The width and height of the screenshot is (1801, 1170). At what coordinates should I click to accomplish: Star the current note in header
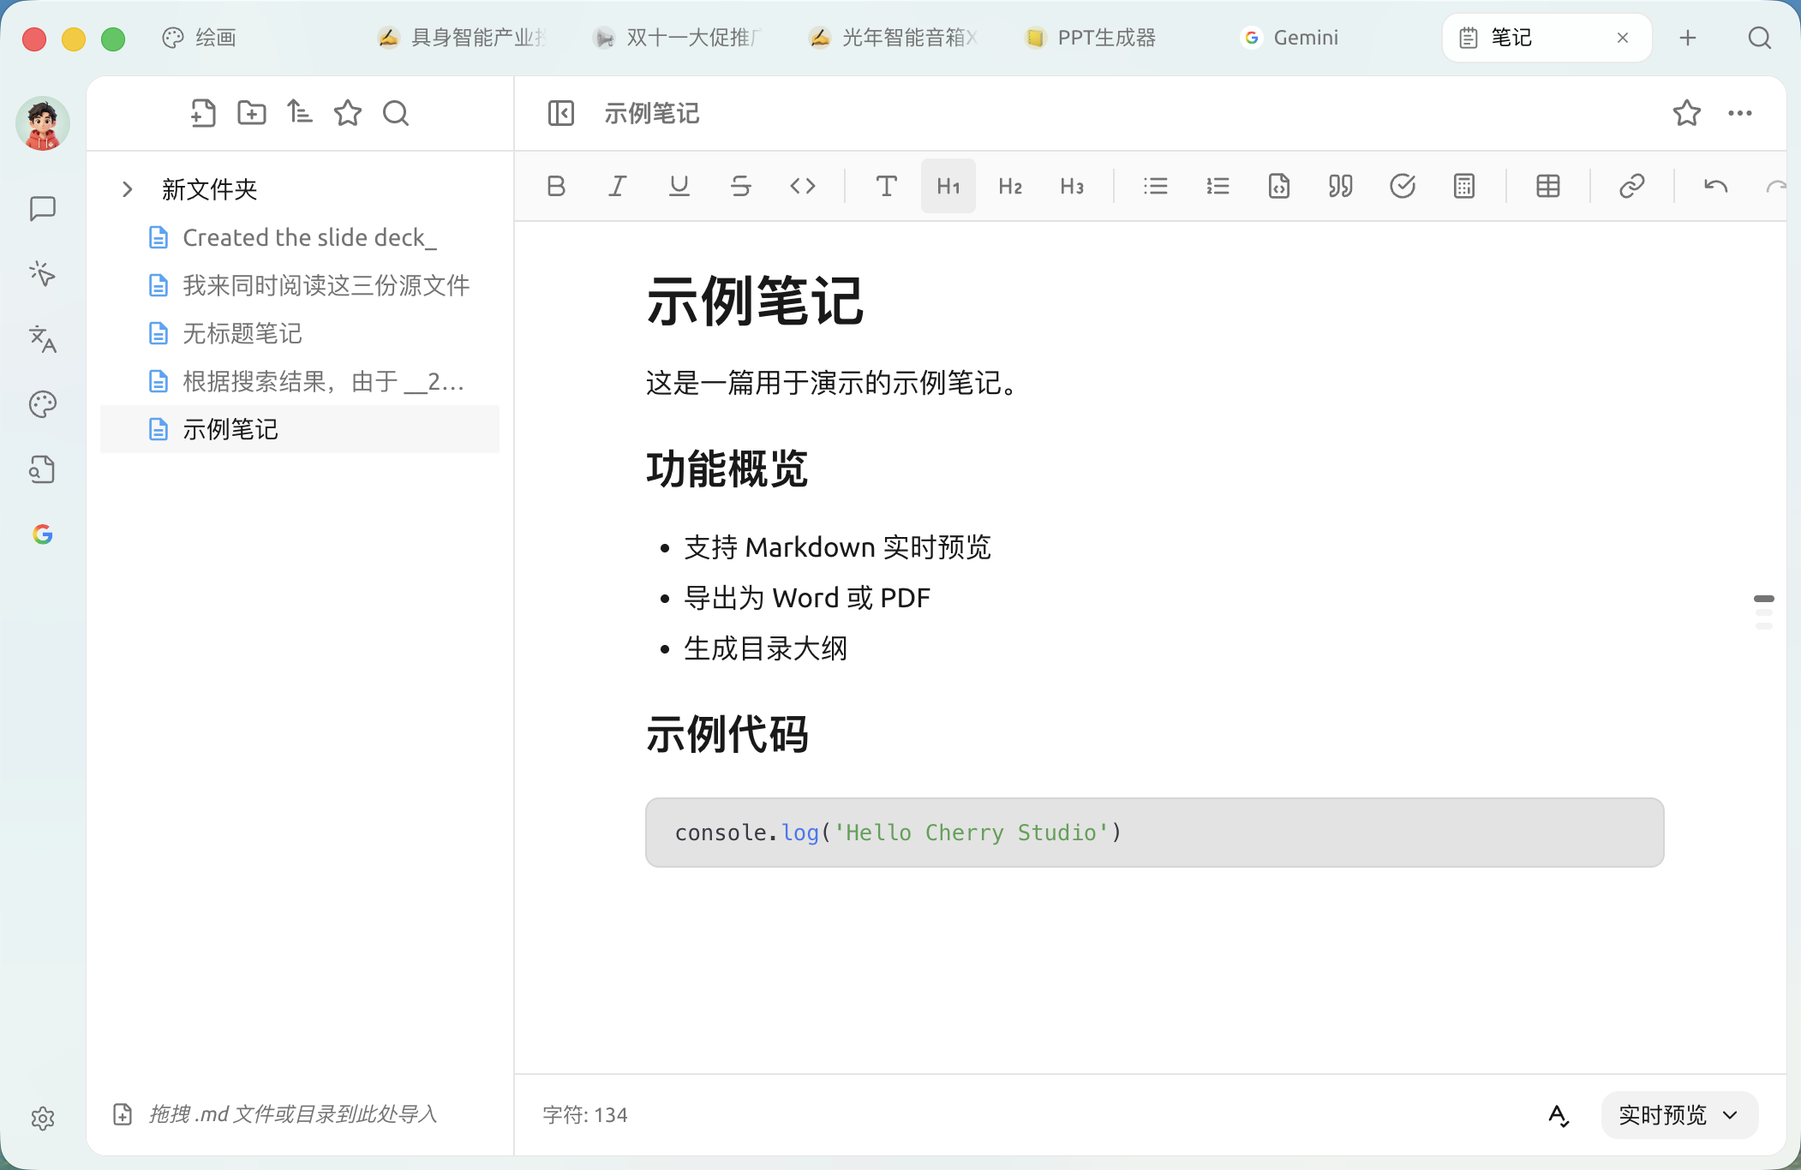tap(1687, 113)
